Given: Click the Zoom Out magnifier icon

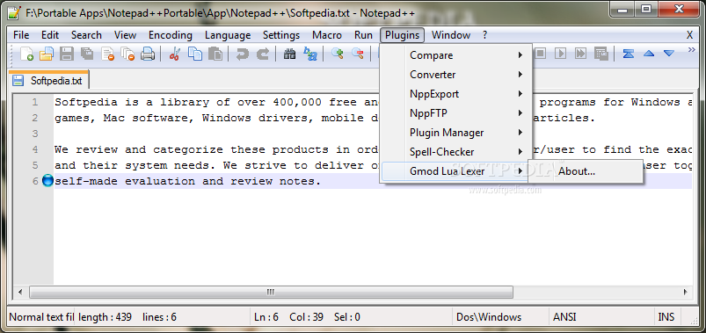Looking at the screenshot, I should [x=358, y=54].
